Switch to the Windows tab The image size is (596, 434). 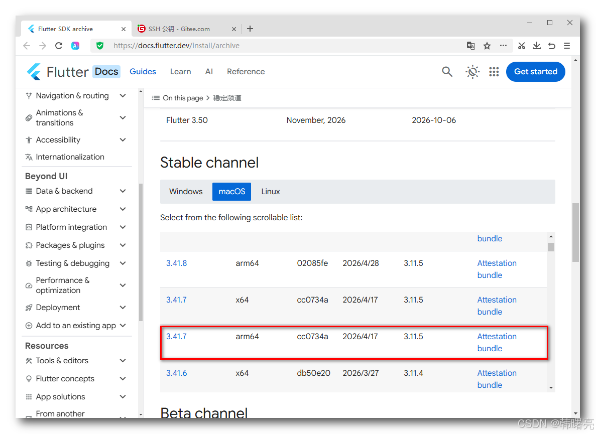[x=186, y=191]
